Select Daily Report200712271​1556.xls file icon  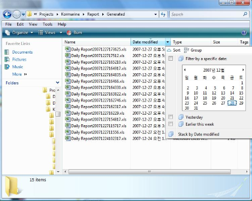(68, 132)
